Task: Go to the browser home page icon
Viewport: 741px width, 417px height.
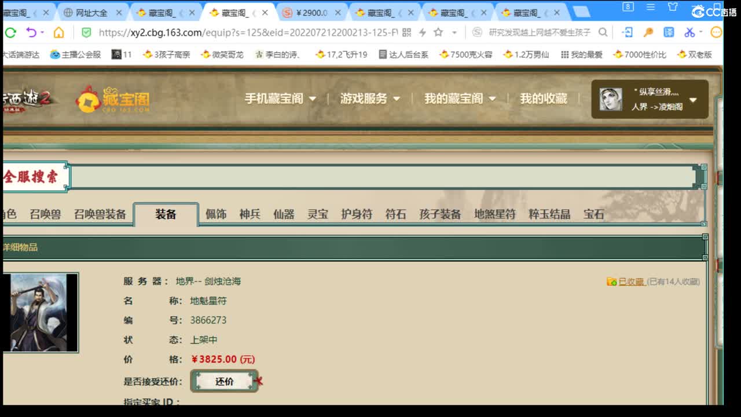Action: (x=58, y=32)
